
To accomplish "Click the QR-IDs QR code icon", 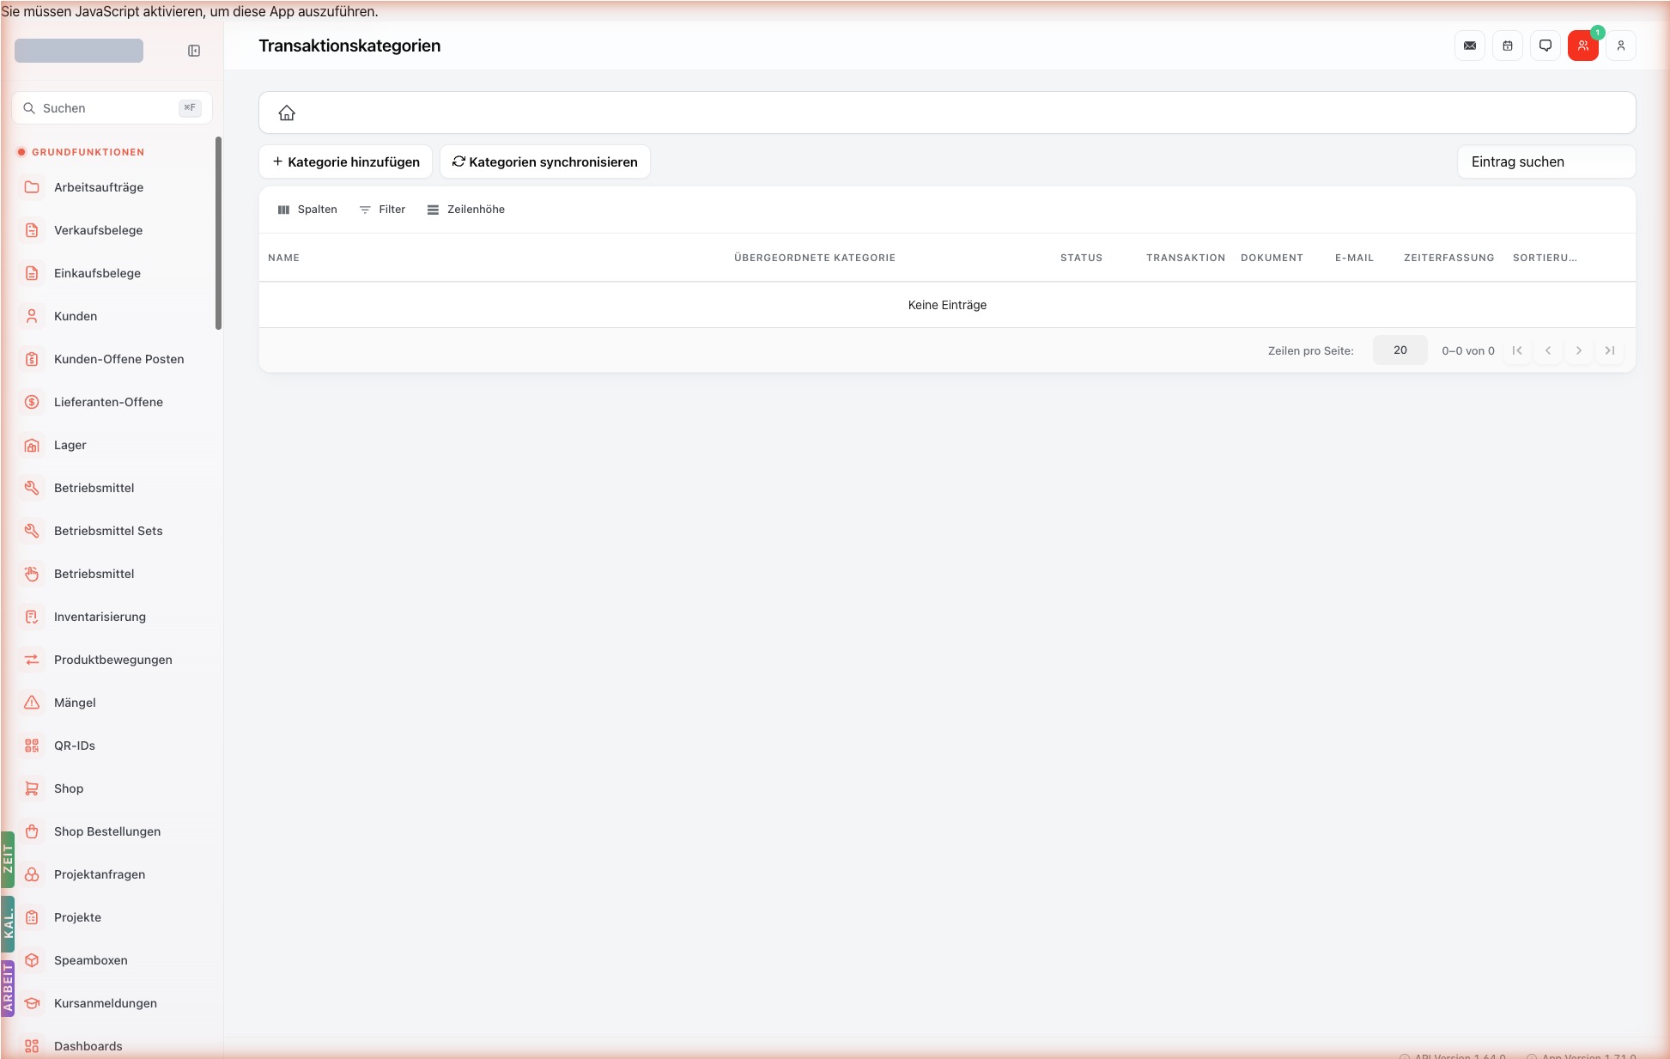I will point(32,746).
